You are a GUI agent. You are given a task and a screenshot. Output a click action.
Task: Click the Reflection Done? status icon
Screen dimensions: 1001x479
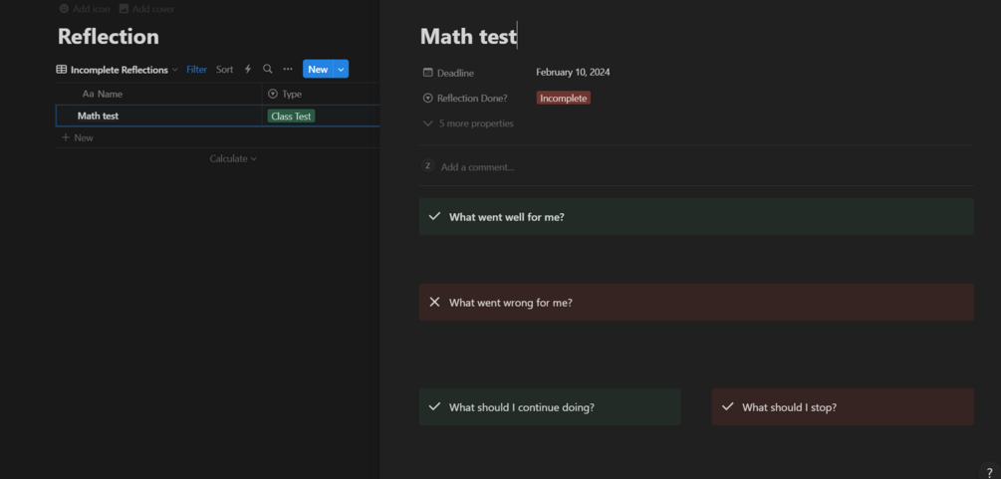(428, 99)
